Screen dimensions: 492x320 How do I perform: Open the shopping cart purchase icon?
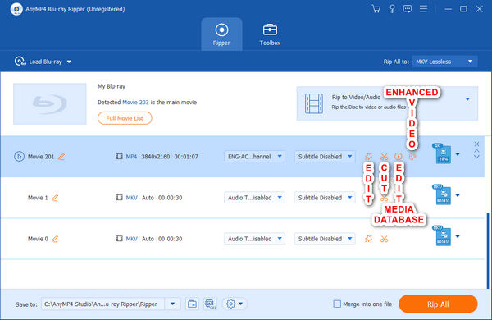point(376,9)
